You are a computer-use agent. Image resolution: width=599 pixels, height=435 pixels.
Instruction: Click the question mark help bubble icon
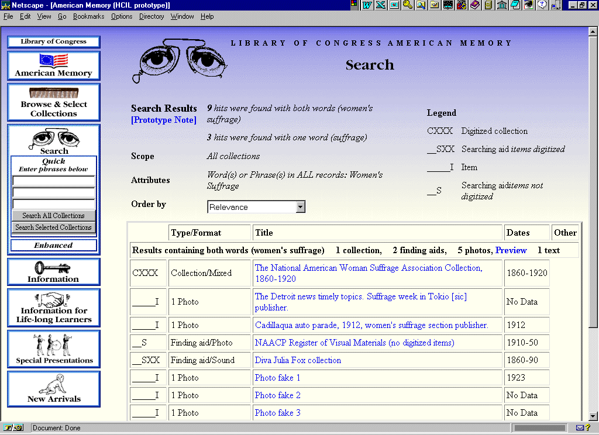point(542,5)
